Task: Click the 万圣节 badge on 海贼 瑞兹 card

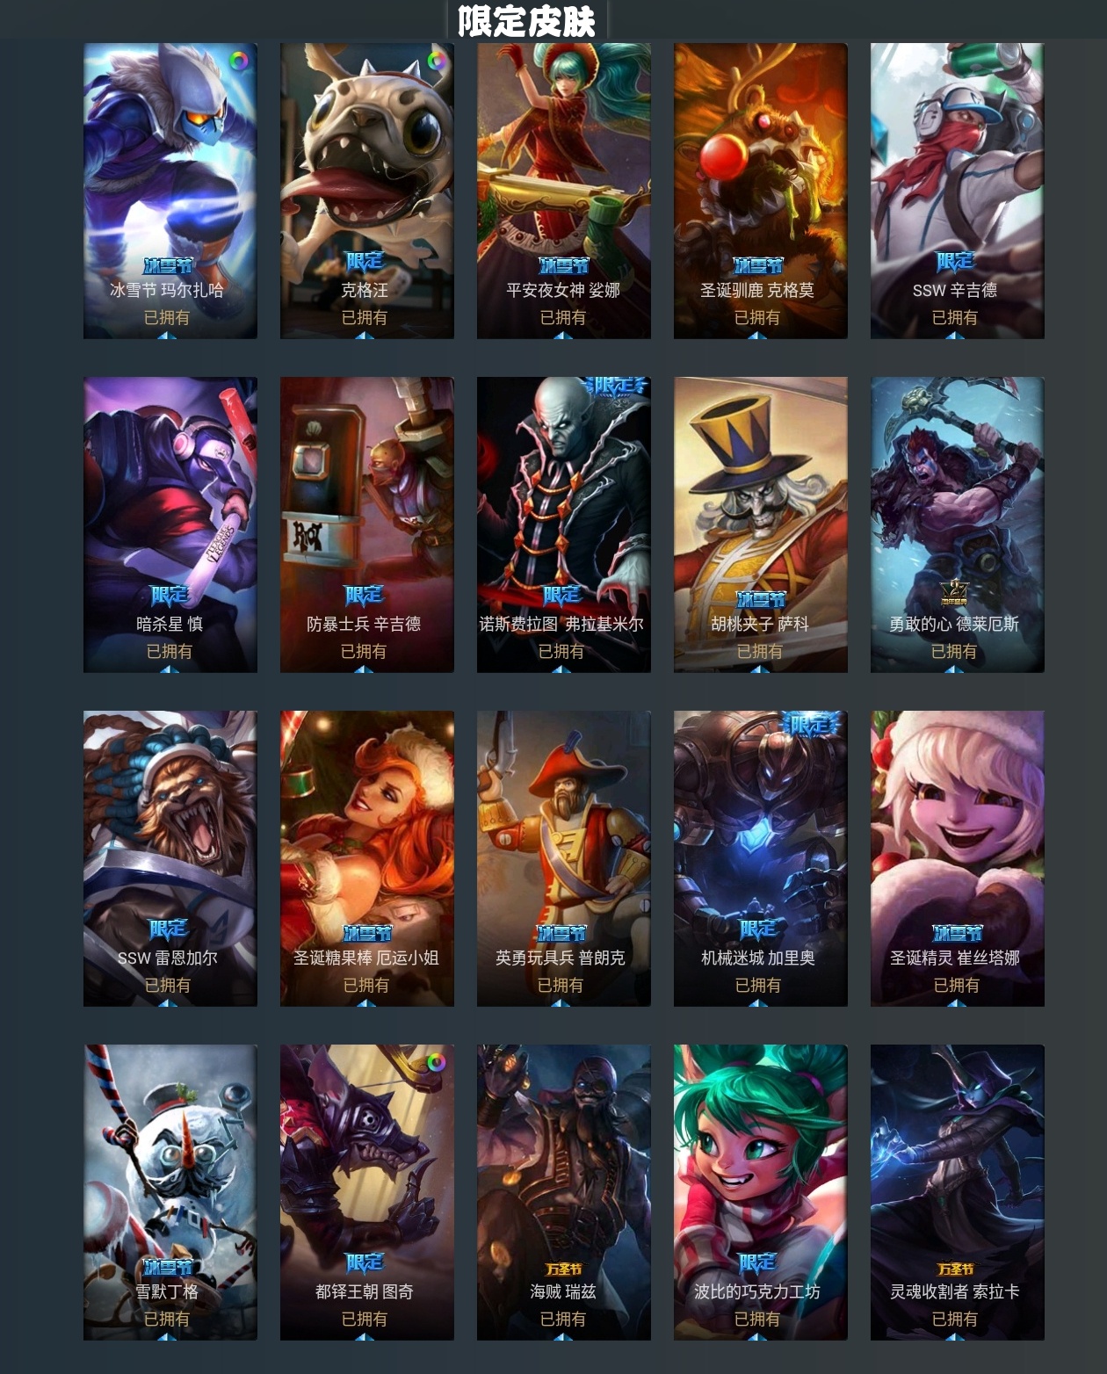Action: point(563,1269)
